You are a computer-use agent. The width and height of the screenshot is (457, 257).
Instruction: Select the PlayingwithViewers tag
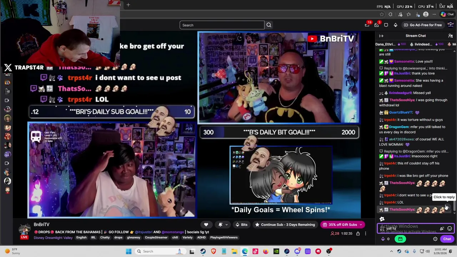[x=224, y=238]
